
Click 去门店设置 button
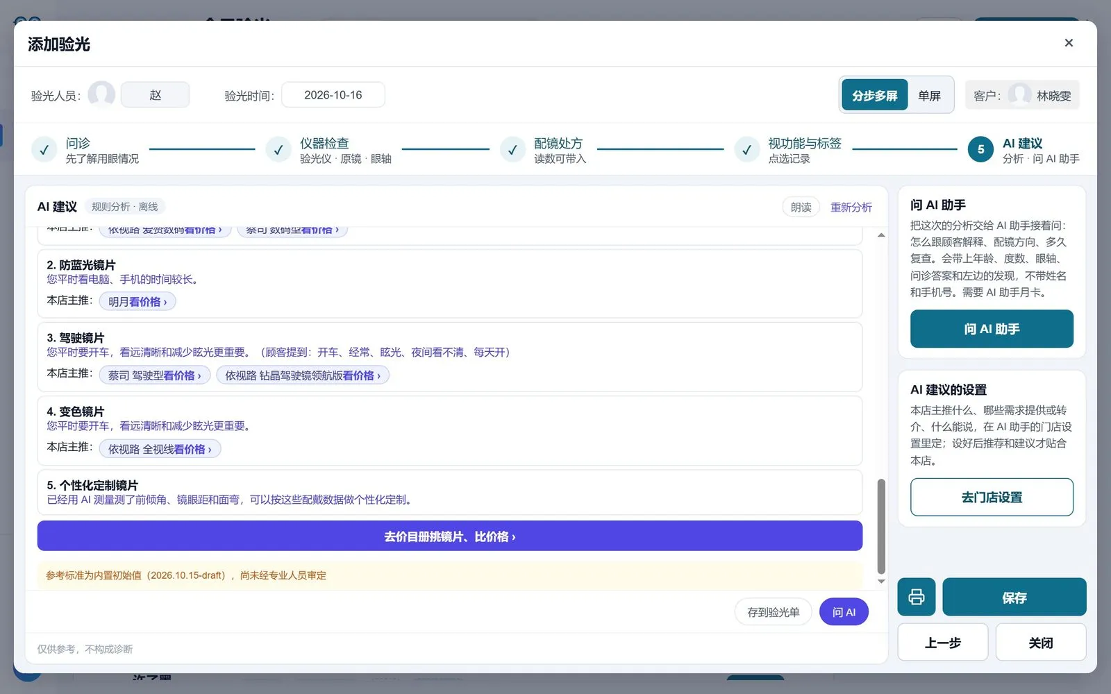[x=992, y=497]
